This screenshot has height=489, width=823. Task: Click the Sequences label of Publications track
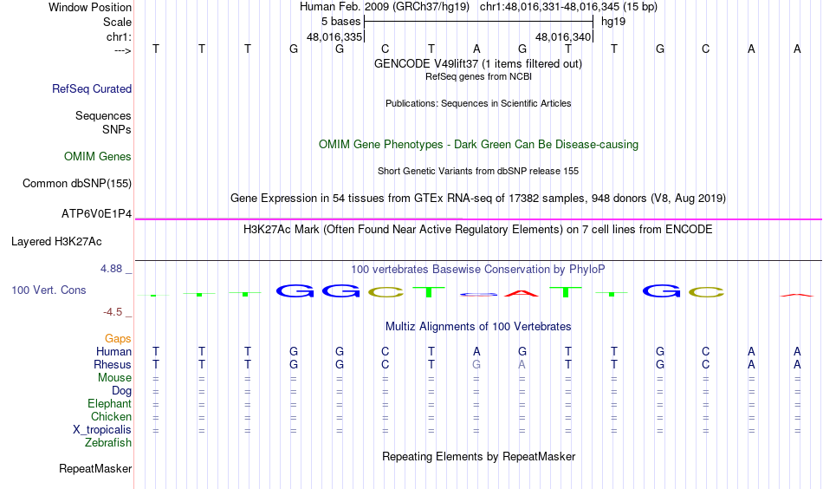[103, 115]
